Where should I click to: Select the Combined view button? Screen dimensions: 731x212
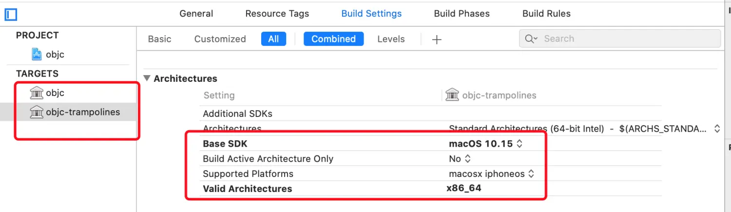click(333, 39)
